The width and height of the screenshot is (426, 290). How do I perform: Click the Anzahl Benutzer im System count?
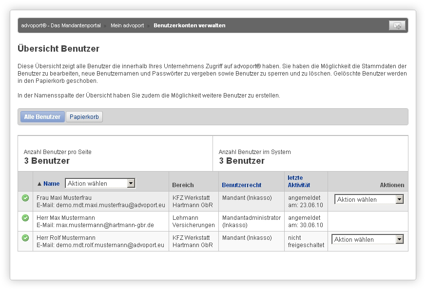(x=242, y=161)
